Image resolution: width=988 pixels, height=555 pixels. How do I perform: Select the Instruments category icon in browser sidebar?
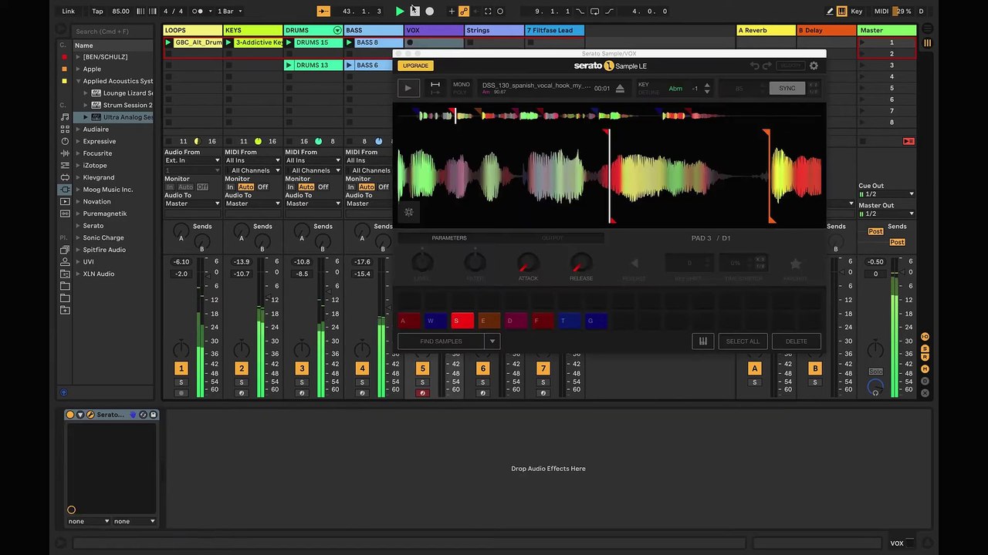(65, 142)
